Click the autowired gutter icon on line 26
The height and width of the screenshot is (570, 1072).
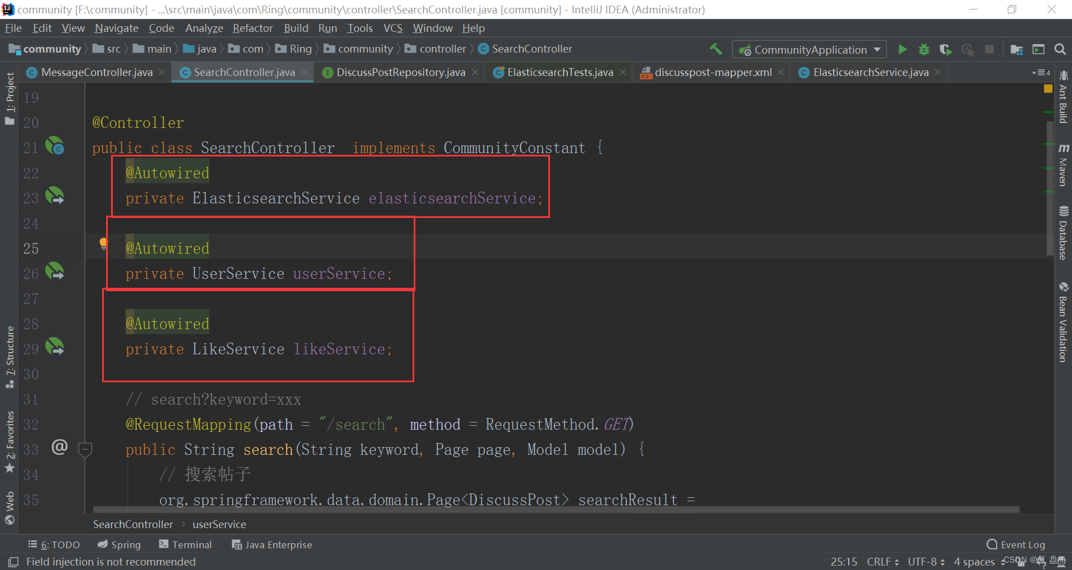pyautogui.click(x=55, y=271)
